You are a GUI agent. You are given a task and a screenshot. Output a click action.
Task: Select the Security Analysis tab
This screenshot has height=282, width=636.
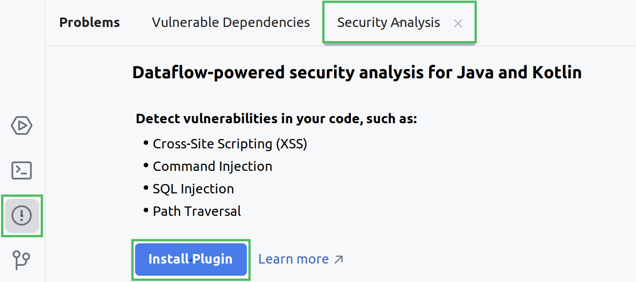point(388,22)
